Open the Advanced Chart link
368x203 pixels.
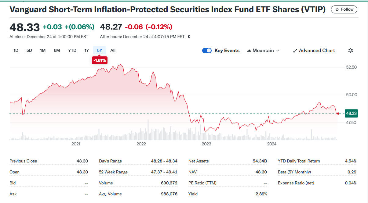(x=317, y=51)
